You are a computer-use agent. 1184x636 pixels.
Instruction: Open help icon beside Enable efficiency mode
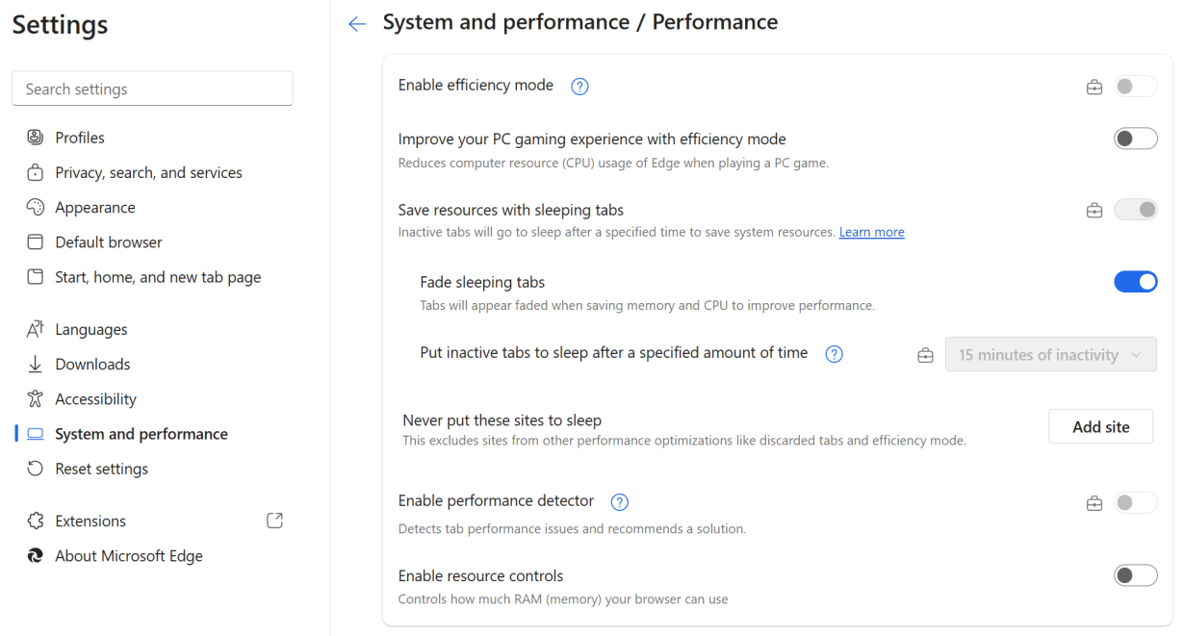click(579, 87)
